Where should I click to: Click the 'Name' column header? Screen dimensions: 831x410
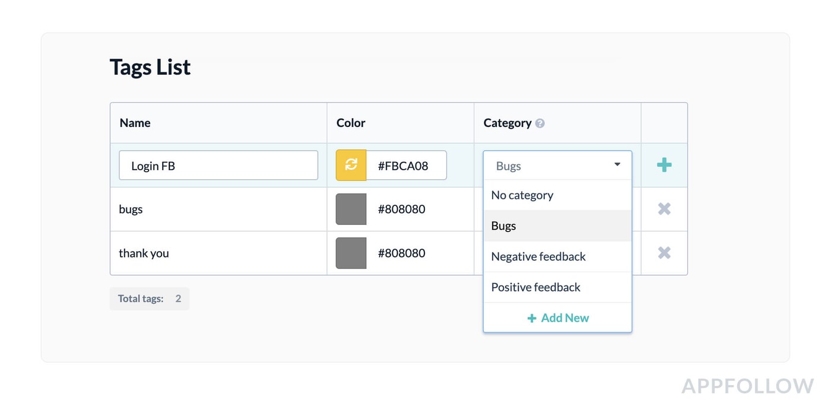[135, 123]
